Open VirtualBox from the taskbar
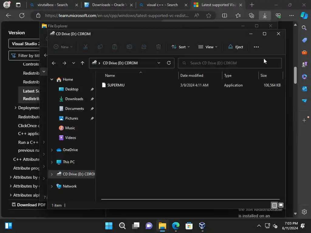The width and height of the screenshot is (311, 233). click(202, 226)
